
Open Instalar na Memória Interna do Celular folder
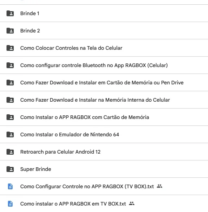coord(95,100)
